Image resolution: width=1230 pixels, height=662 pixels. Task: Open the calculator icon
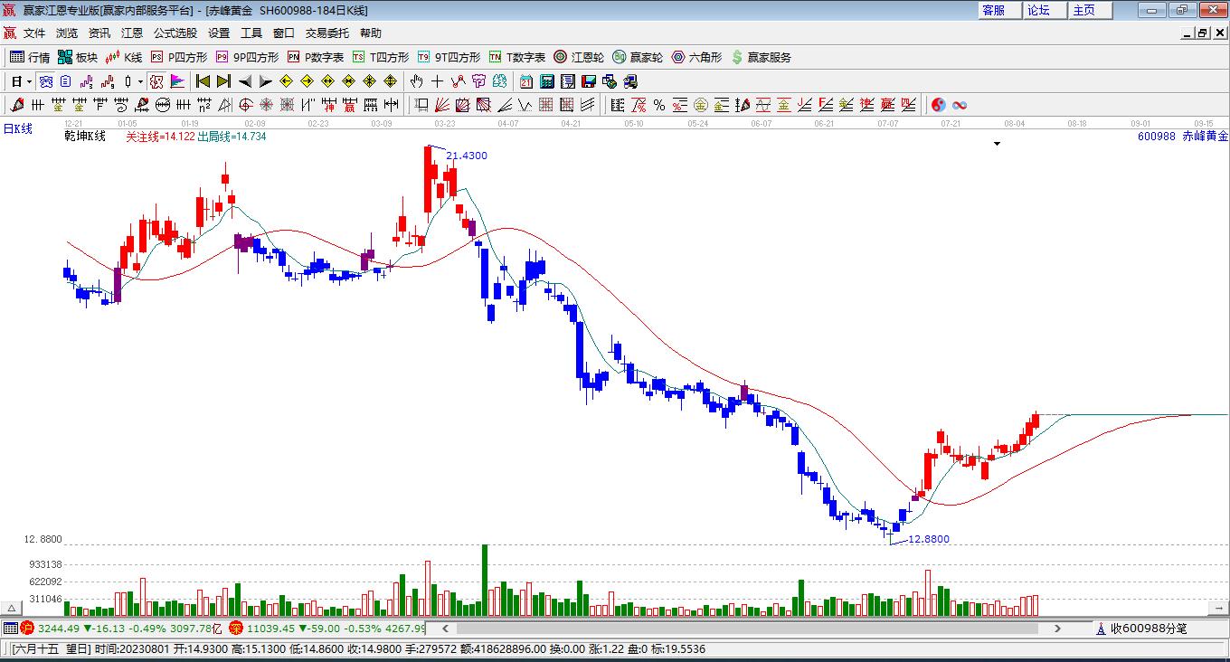[x=546, y=81]
